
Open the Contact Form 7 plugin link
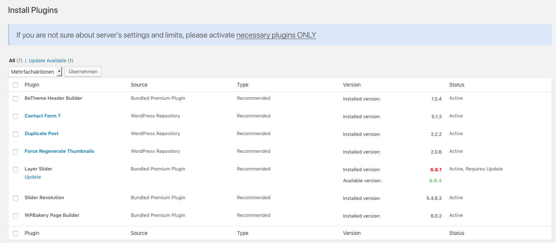[x=42, y=116]
